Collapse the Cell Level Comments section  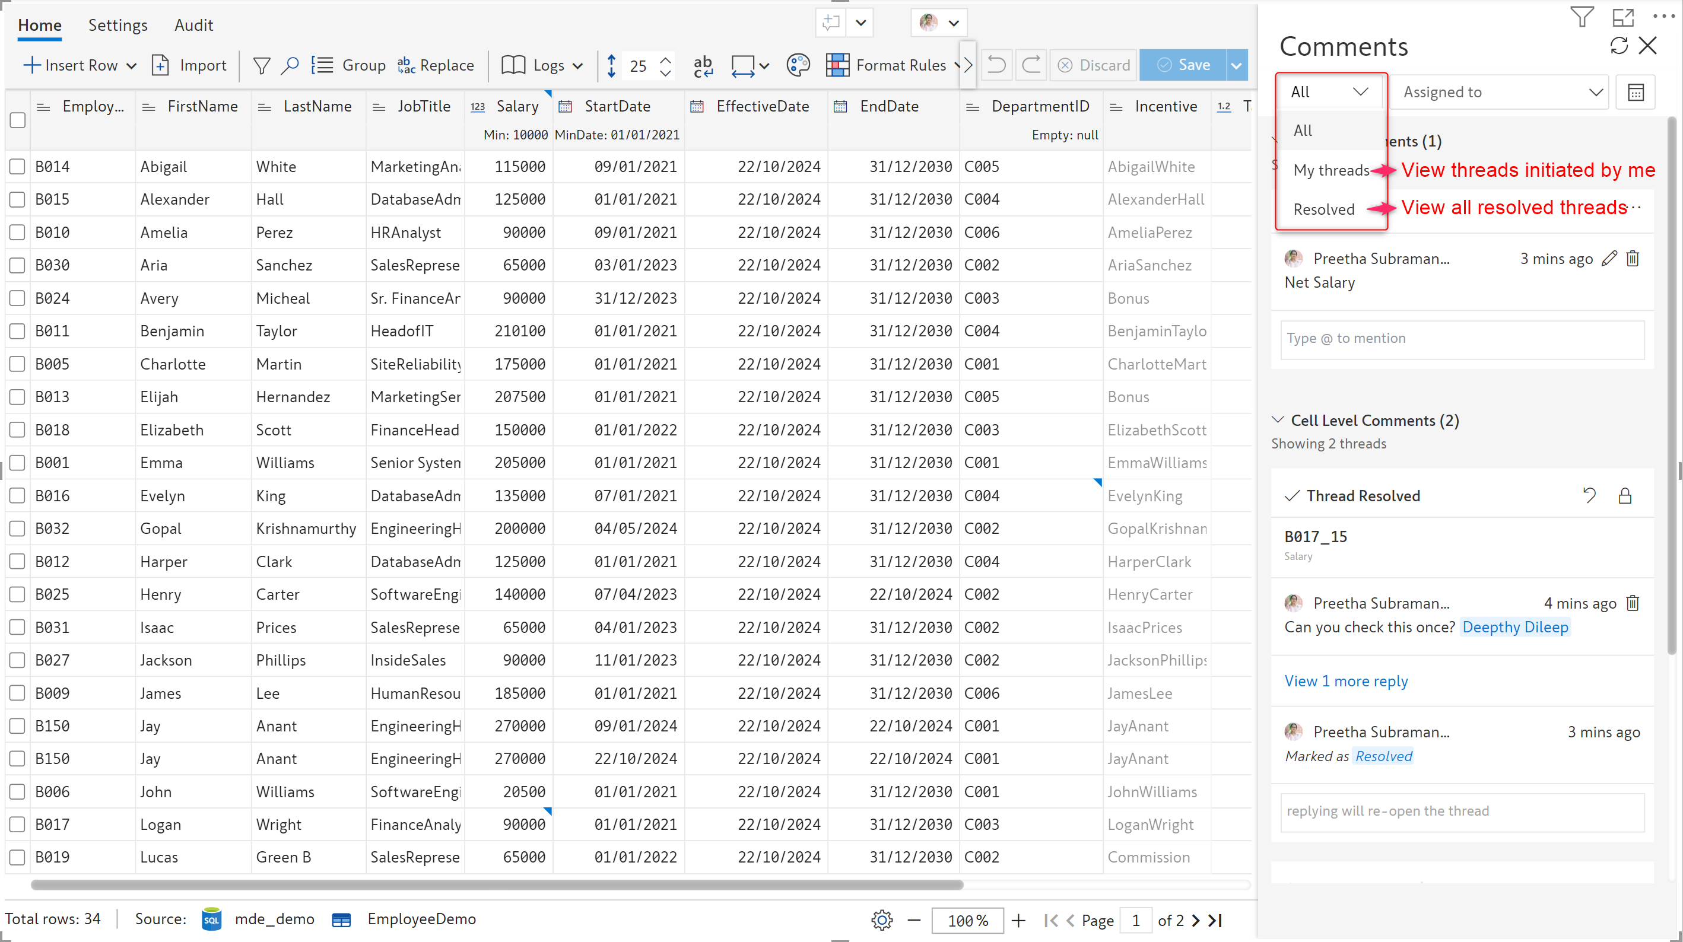point(1278,420)
